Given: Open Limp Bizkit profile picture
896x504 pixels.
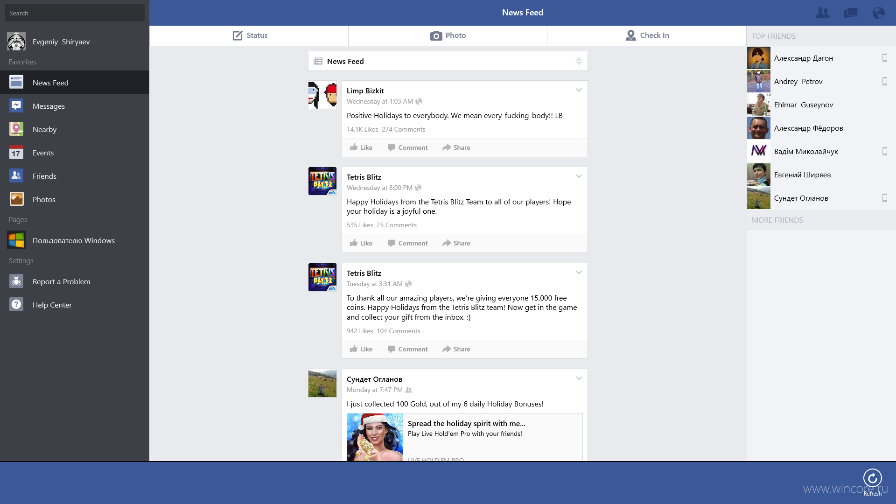Looking at the screenshot, I should coord(322,95).
